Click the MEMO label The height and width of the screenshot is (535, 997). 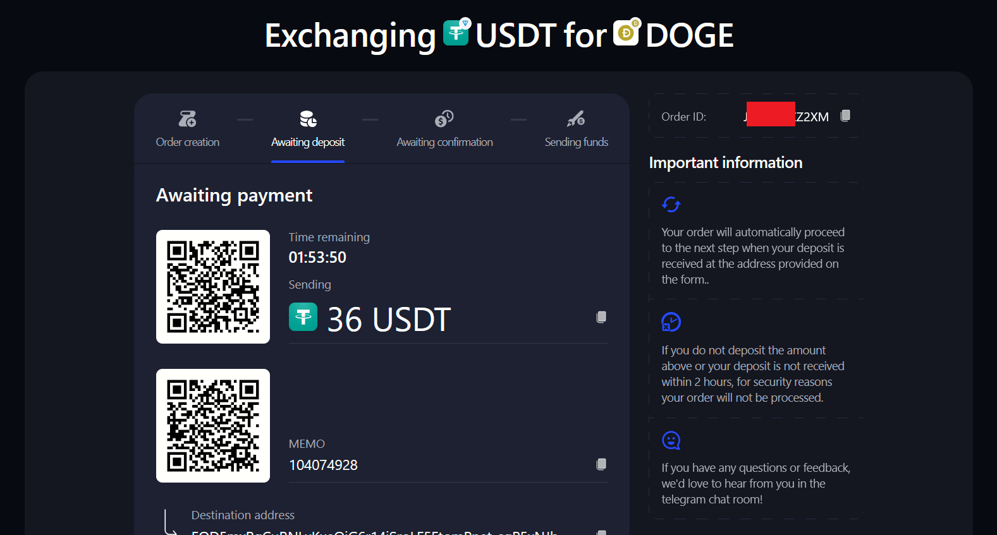click(307, 444)
